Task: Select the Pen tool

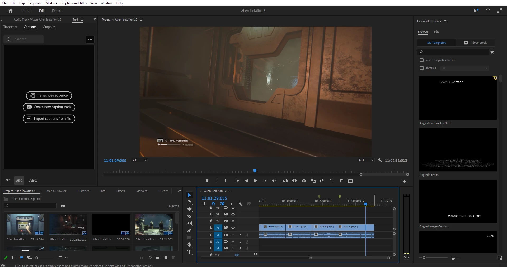Action: pyautogui.click(x=189, y=230)
